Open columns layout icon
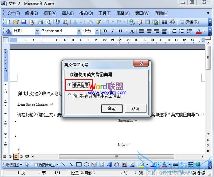The width and height of the screenshot is (214, 177). (x=164, y=22)
